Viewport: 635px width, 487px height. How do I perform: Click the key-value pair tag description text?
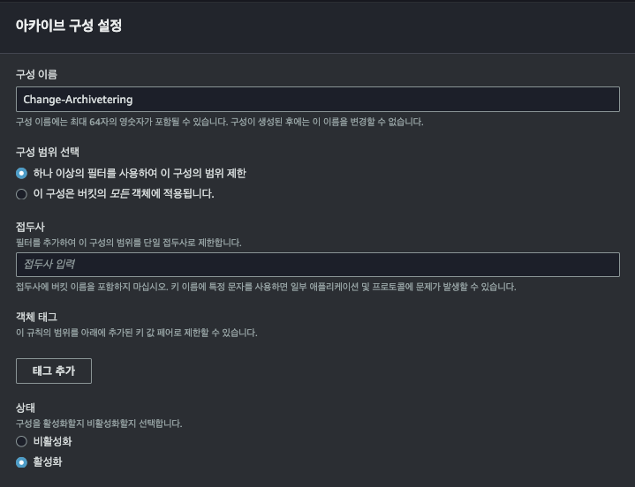[x=137, y=333]
